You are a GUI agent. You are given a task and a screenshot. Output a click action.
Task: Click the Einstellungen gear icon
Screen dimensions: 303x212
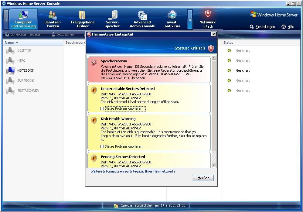pos(252,27)
